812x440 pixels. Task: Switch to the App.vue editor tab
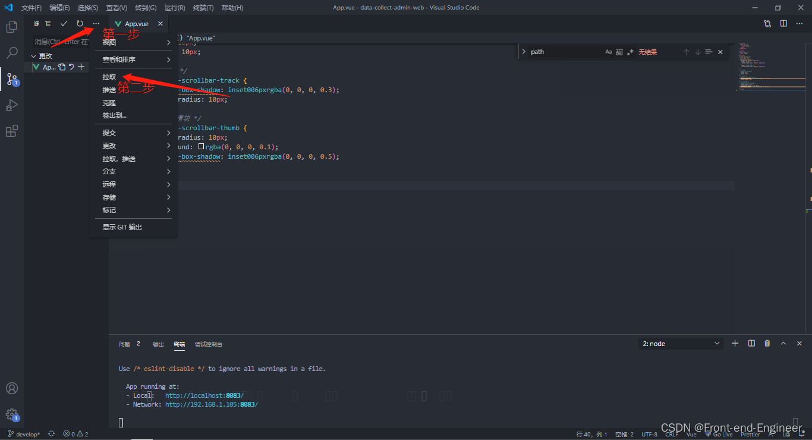pyautogui.click(x=136, y=24)
